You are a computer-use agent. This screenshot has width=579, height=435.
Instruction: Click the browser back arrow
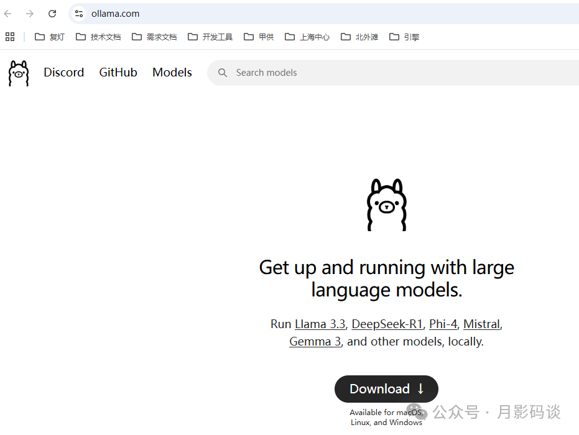(7, 14)
